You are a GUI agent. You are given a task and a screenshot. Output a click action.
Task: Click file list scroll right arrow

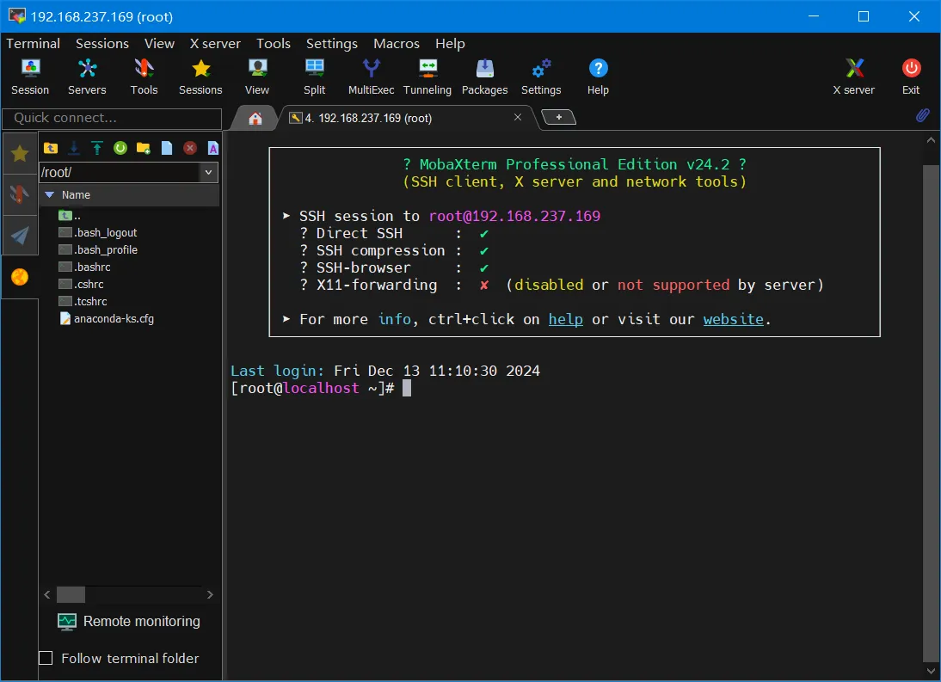click(x=210, y=594)
